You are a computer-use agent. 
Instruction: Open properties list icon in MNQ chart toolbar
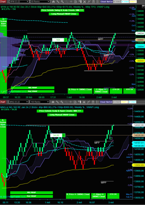(97, 102)
